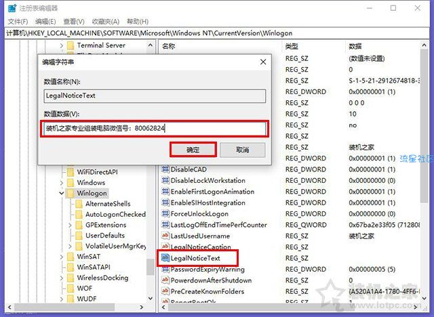The height and width of the screenshot is (317, 434).
Task: Click the tree pane scroll-right arrow
Action: [x=142, y=307]
